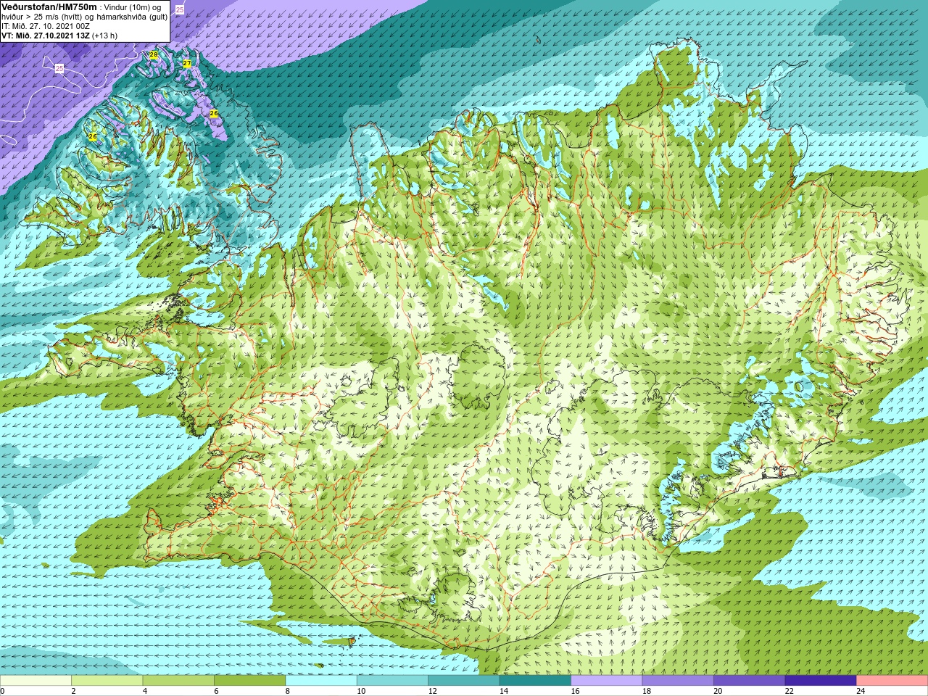Screen dimensions: 928x696
Task: Click the legend scale value 0
Action: point(3,691)
